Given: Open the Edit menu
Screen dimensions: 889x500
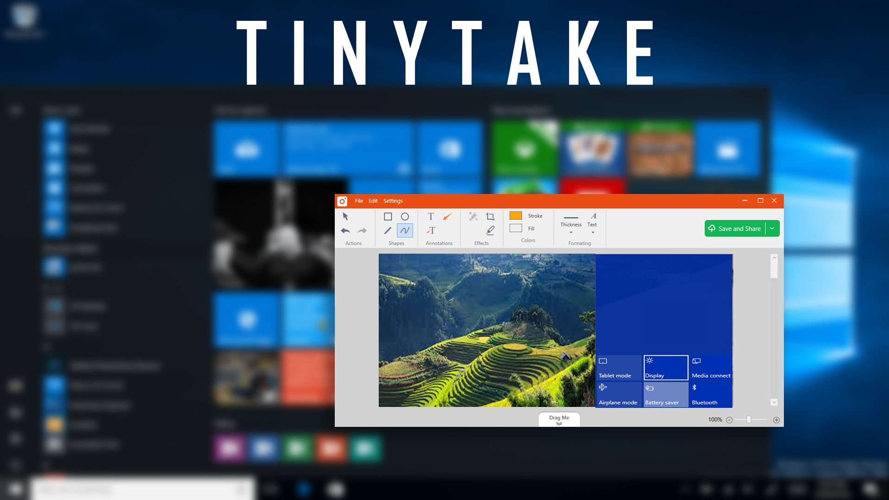Looking at the screenshot, I should (x=373, y=200).
